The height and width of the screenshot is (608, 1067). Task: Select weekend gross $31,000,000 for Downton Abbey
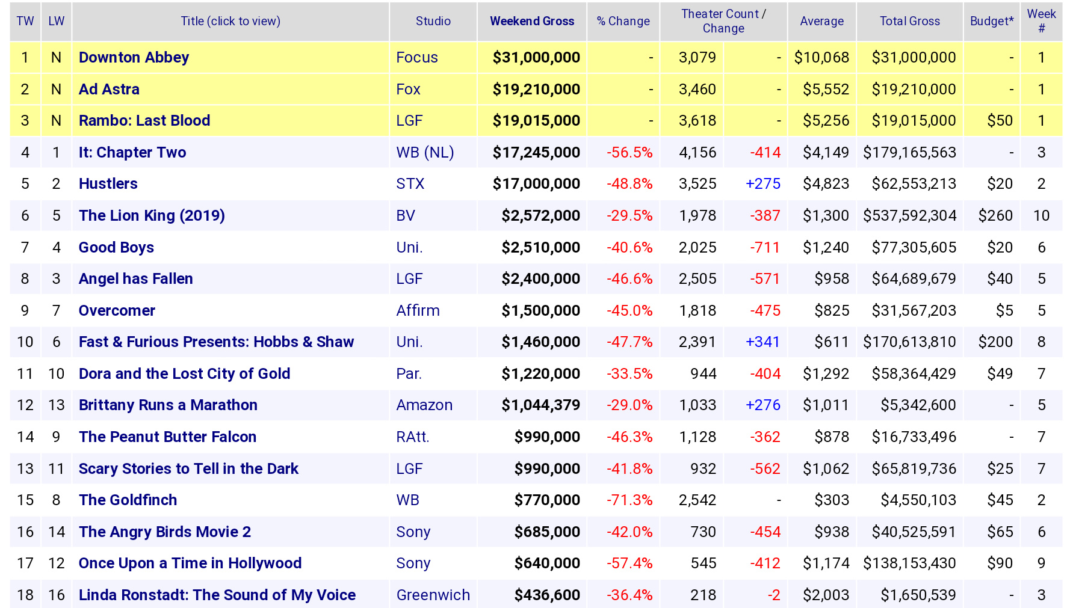pos(536,58)
